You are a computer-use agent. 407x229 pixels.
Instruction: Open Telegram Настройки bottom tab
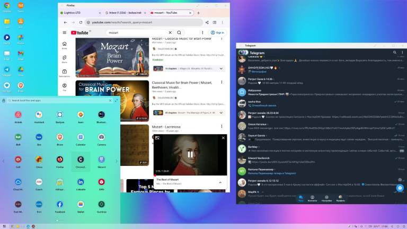click(x=326, y=199)
